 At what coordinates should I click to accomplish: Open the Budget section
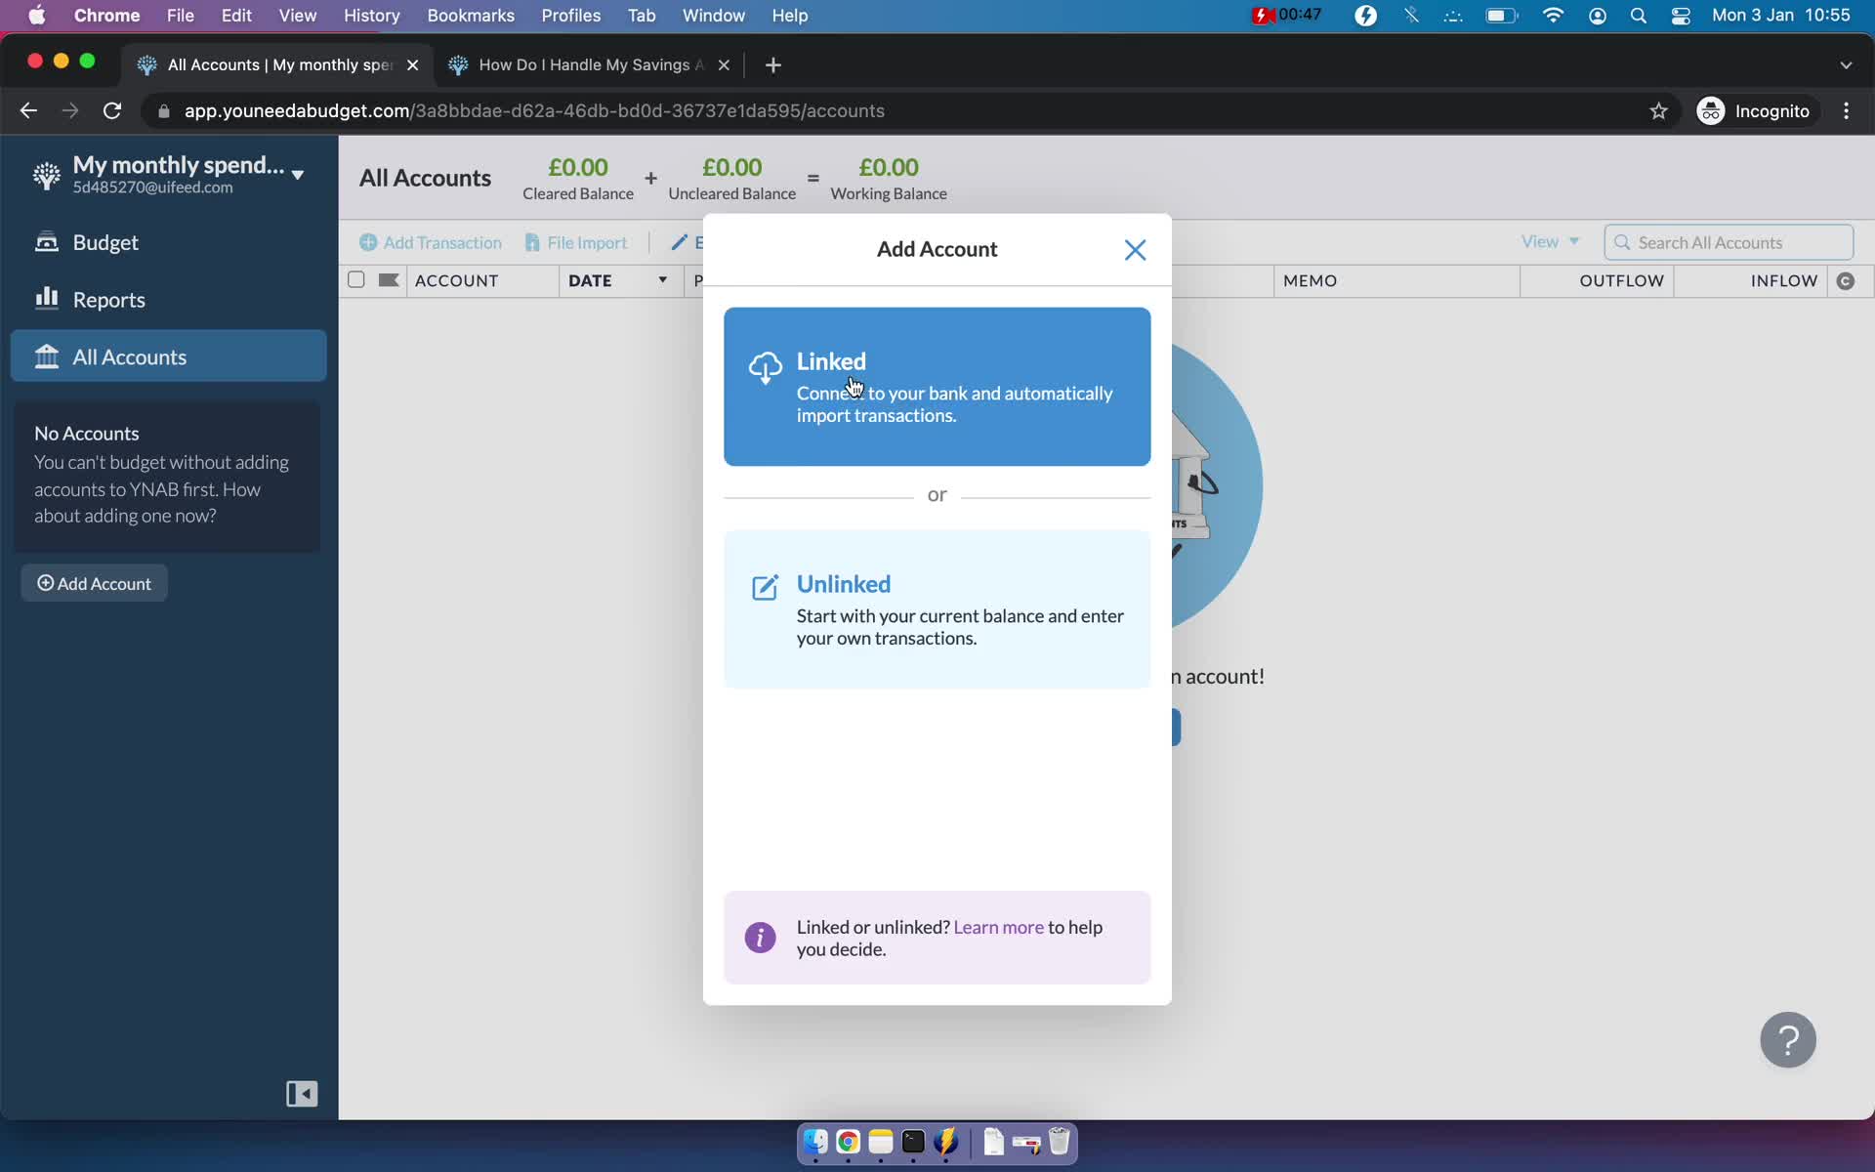168,242
